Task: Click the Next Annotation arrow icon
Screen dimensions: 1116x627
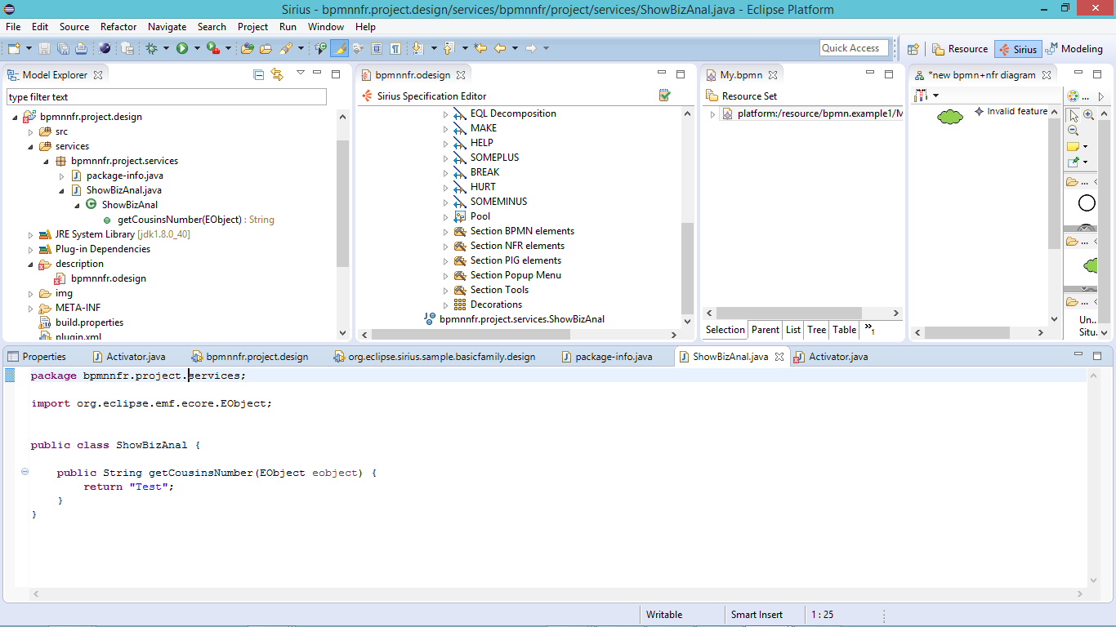Action: [417, 49]
